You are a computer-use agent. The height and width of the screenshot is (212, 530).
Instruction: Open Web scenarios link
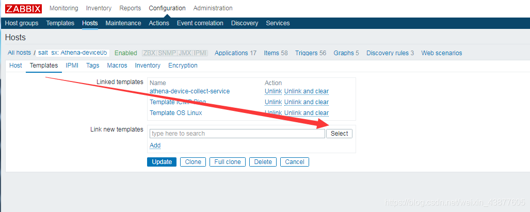[441, 53]
